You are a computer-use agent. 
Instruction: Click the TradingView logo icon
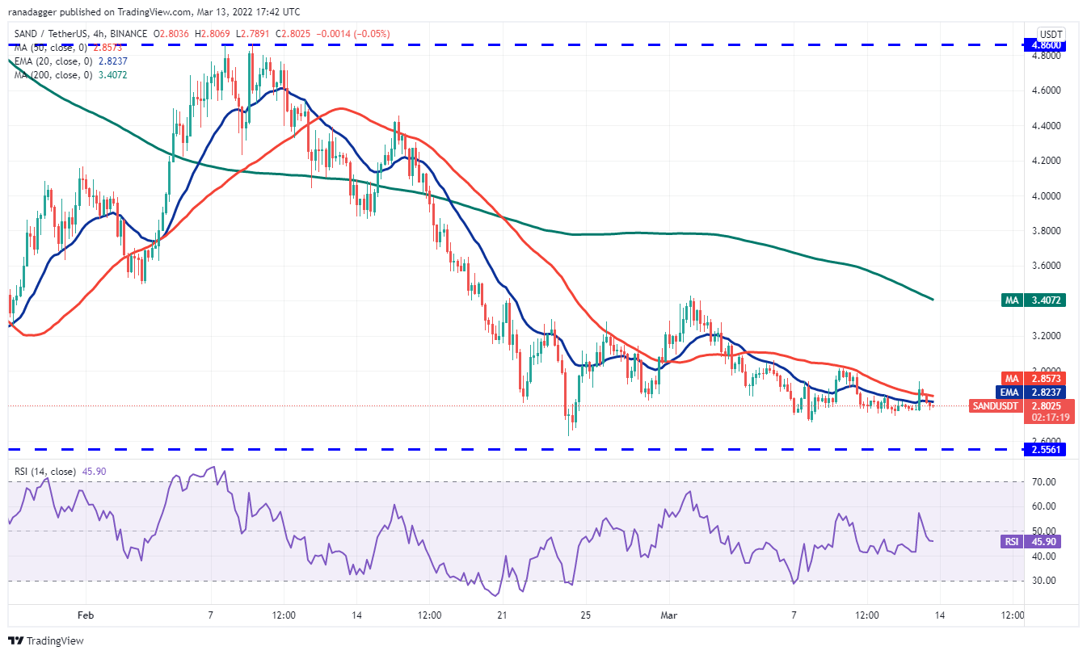click(15, 640)
